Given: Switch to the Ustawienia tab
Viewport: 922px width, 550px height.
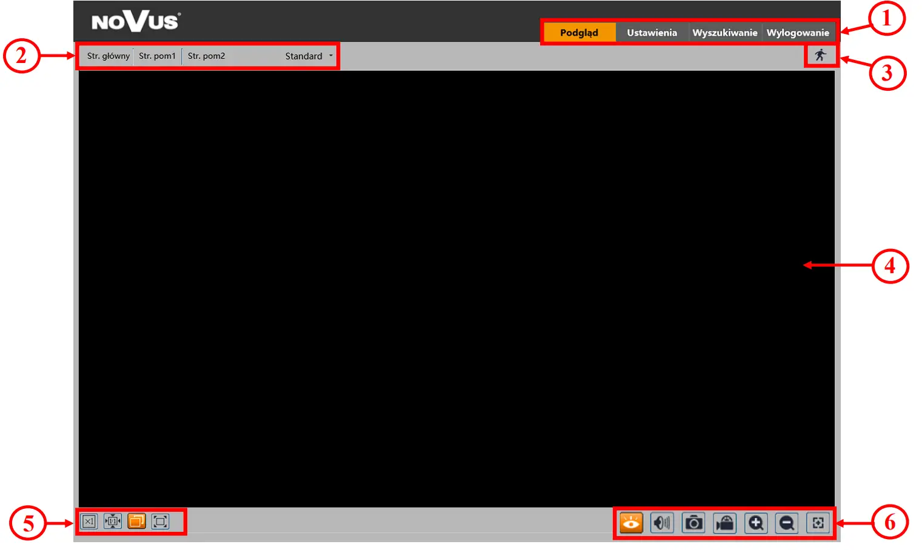Looking at the screenshot, I should (652, 32).
